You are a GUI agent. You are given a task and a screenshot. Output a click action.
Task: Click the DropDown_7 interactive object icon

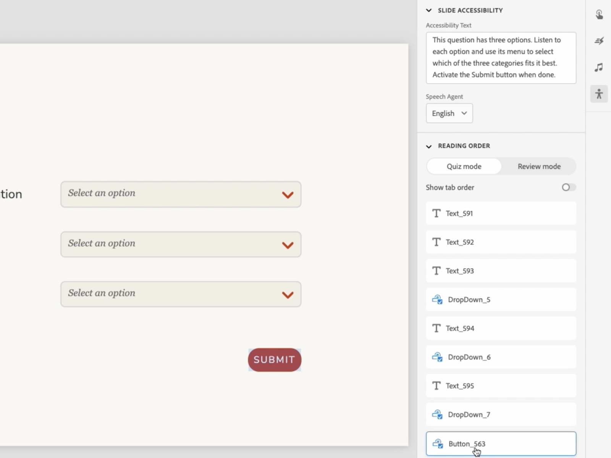coord(437,414)
